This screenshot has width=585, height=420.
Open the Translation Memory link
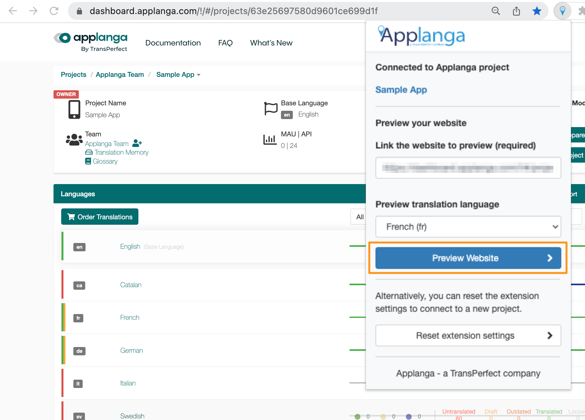click(x=121, y=152)
